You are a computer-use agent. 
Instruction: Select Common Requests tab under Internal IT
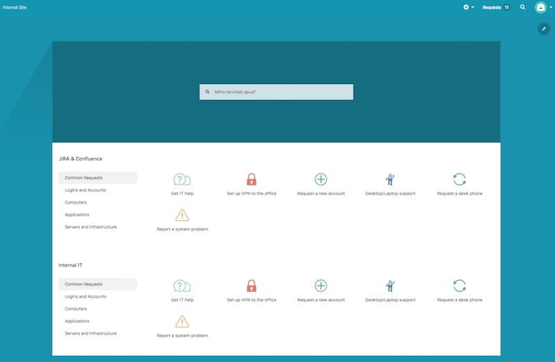pos(98,284)
